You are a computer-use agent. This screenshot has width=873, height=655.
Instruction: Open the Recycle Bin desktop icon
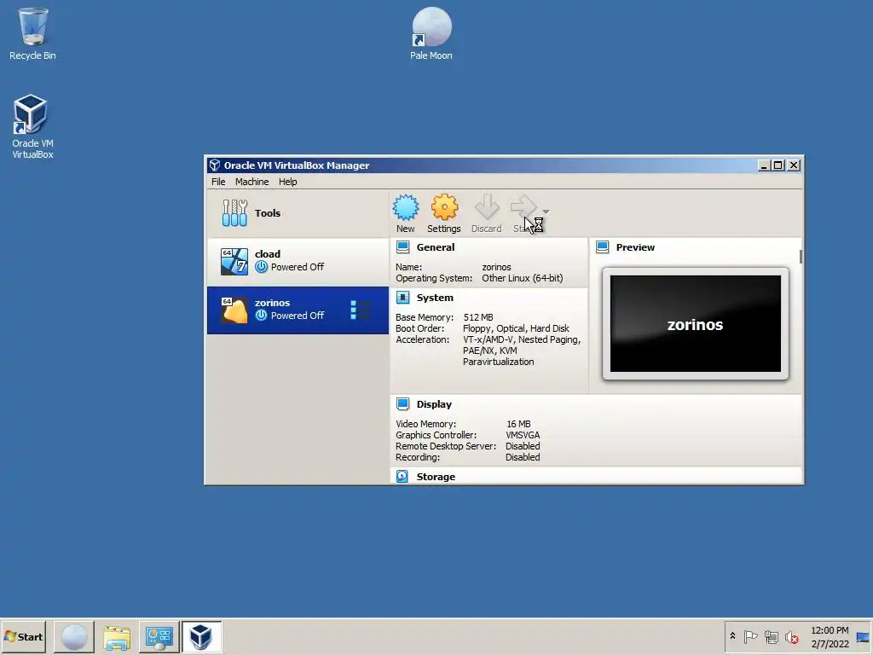pos(32,33)
